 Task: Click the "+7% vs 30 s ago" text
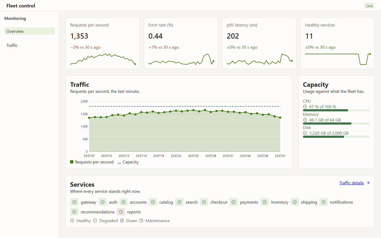164,47
